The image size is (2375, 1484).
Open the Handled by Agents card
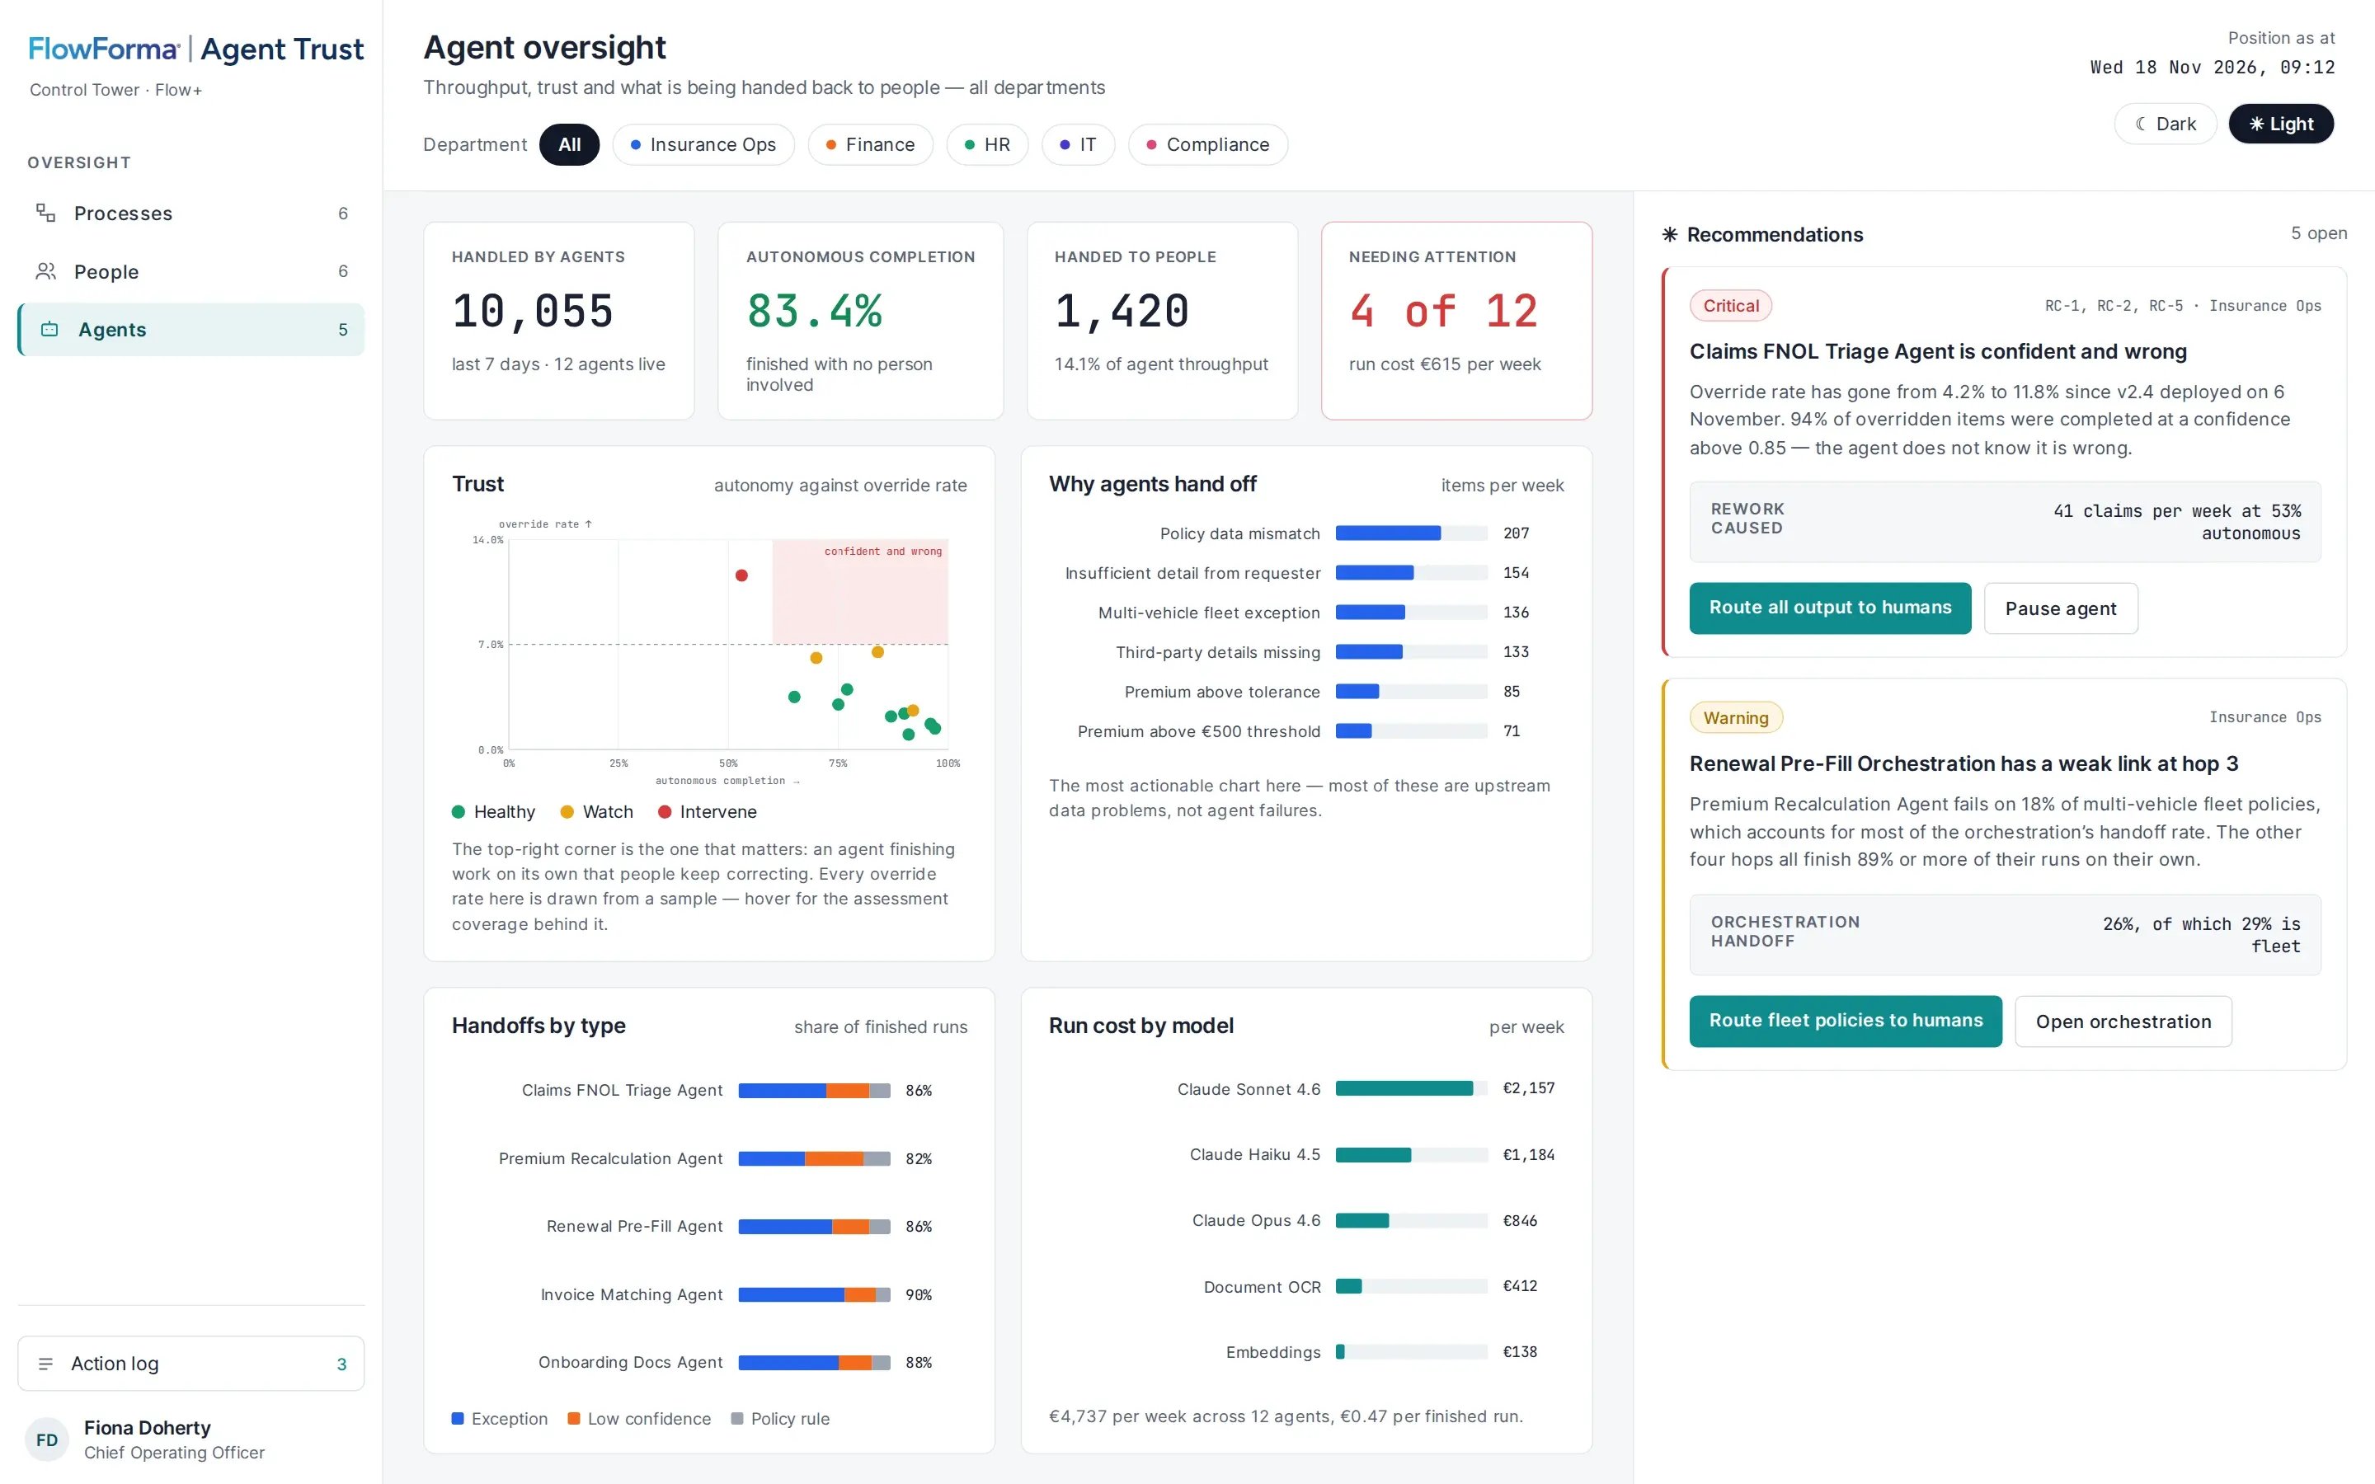pos(558,321)
